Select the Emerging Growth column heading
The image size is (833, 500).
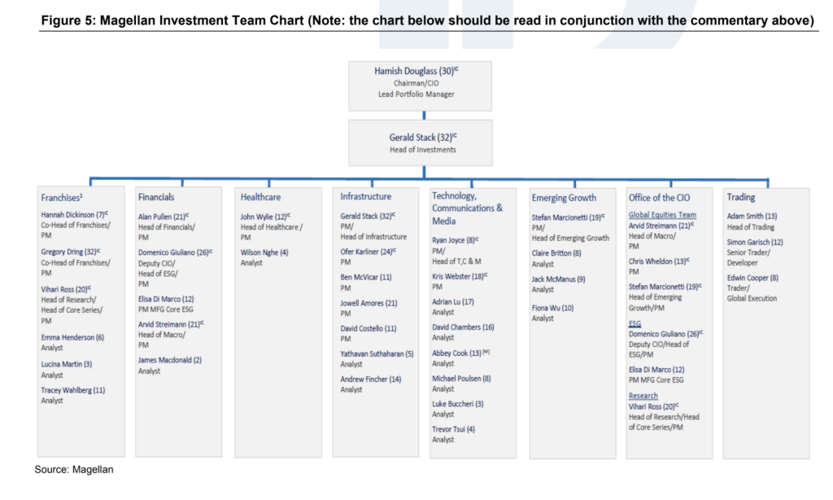564,198
